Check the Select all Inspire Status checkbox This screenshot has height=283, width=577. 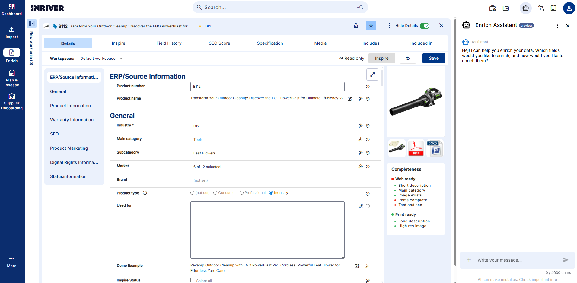193,280
